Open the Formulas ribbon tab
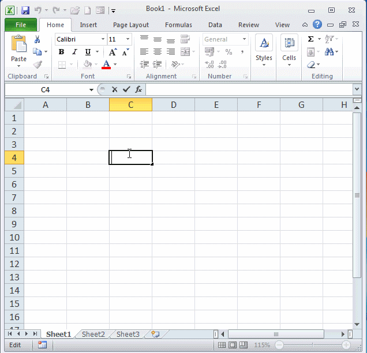367x353 pixels. click(x=178, y=25)
